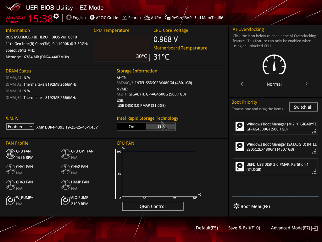The image size is (322, 242).
Task: Click the Switch all boot button
Action: pyautogui.click(x=303, y=107)
